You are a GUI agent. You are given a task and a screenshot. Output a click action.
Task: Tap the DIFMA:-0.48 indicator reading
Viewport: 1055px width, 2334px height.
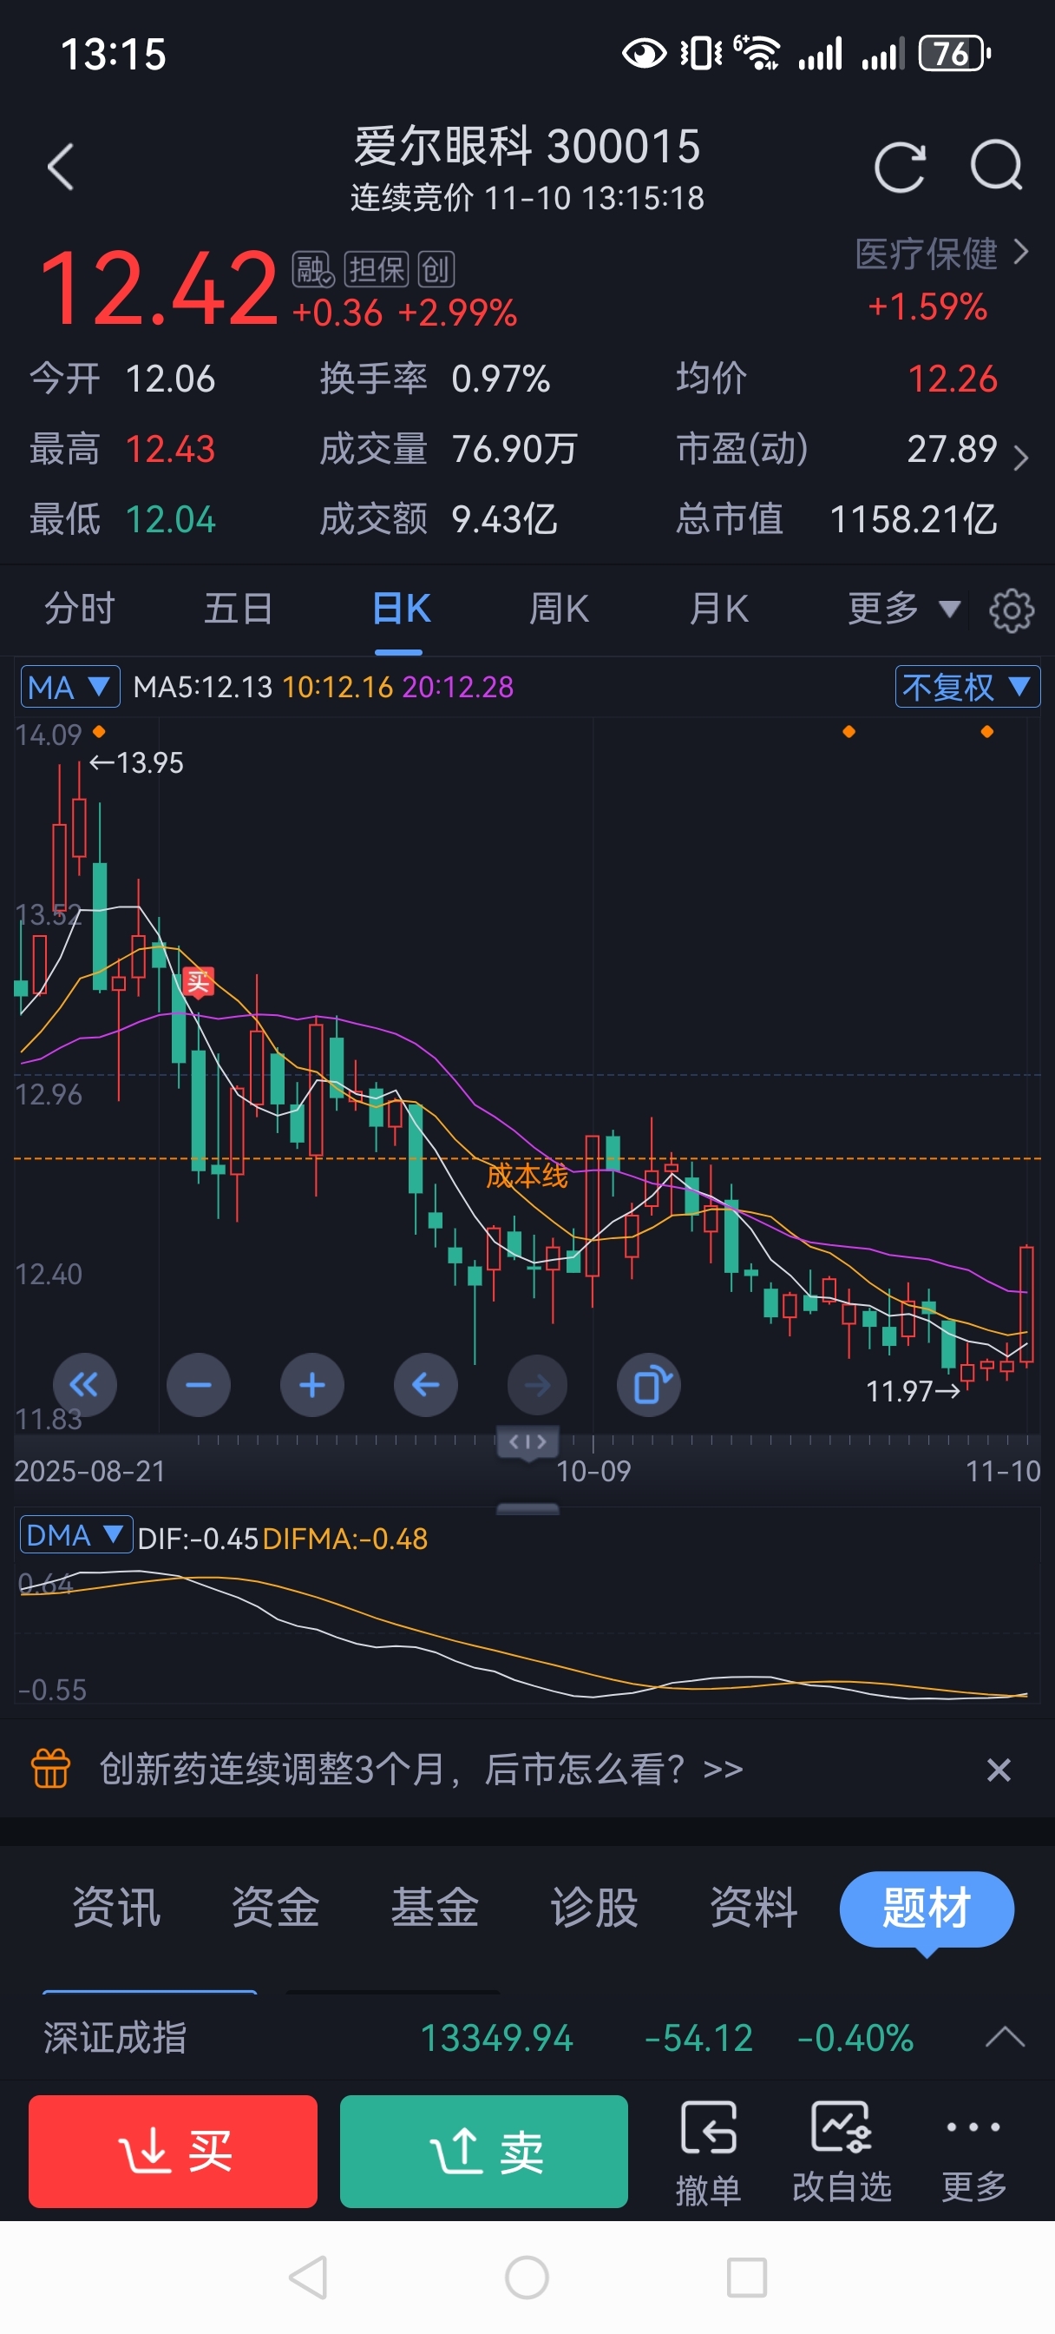click(x=345, y=1539)
